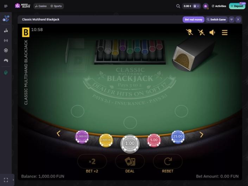The image size is (248, 186).
Task: Toggle the turbo lightning mode icon
Action: click(201, 33)
